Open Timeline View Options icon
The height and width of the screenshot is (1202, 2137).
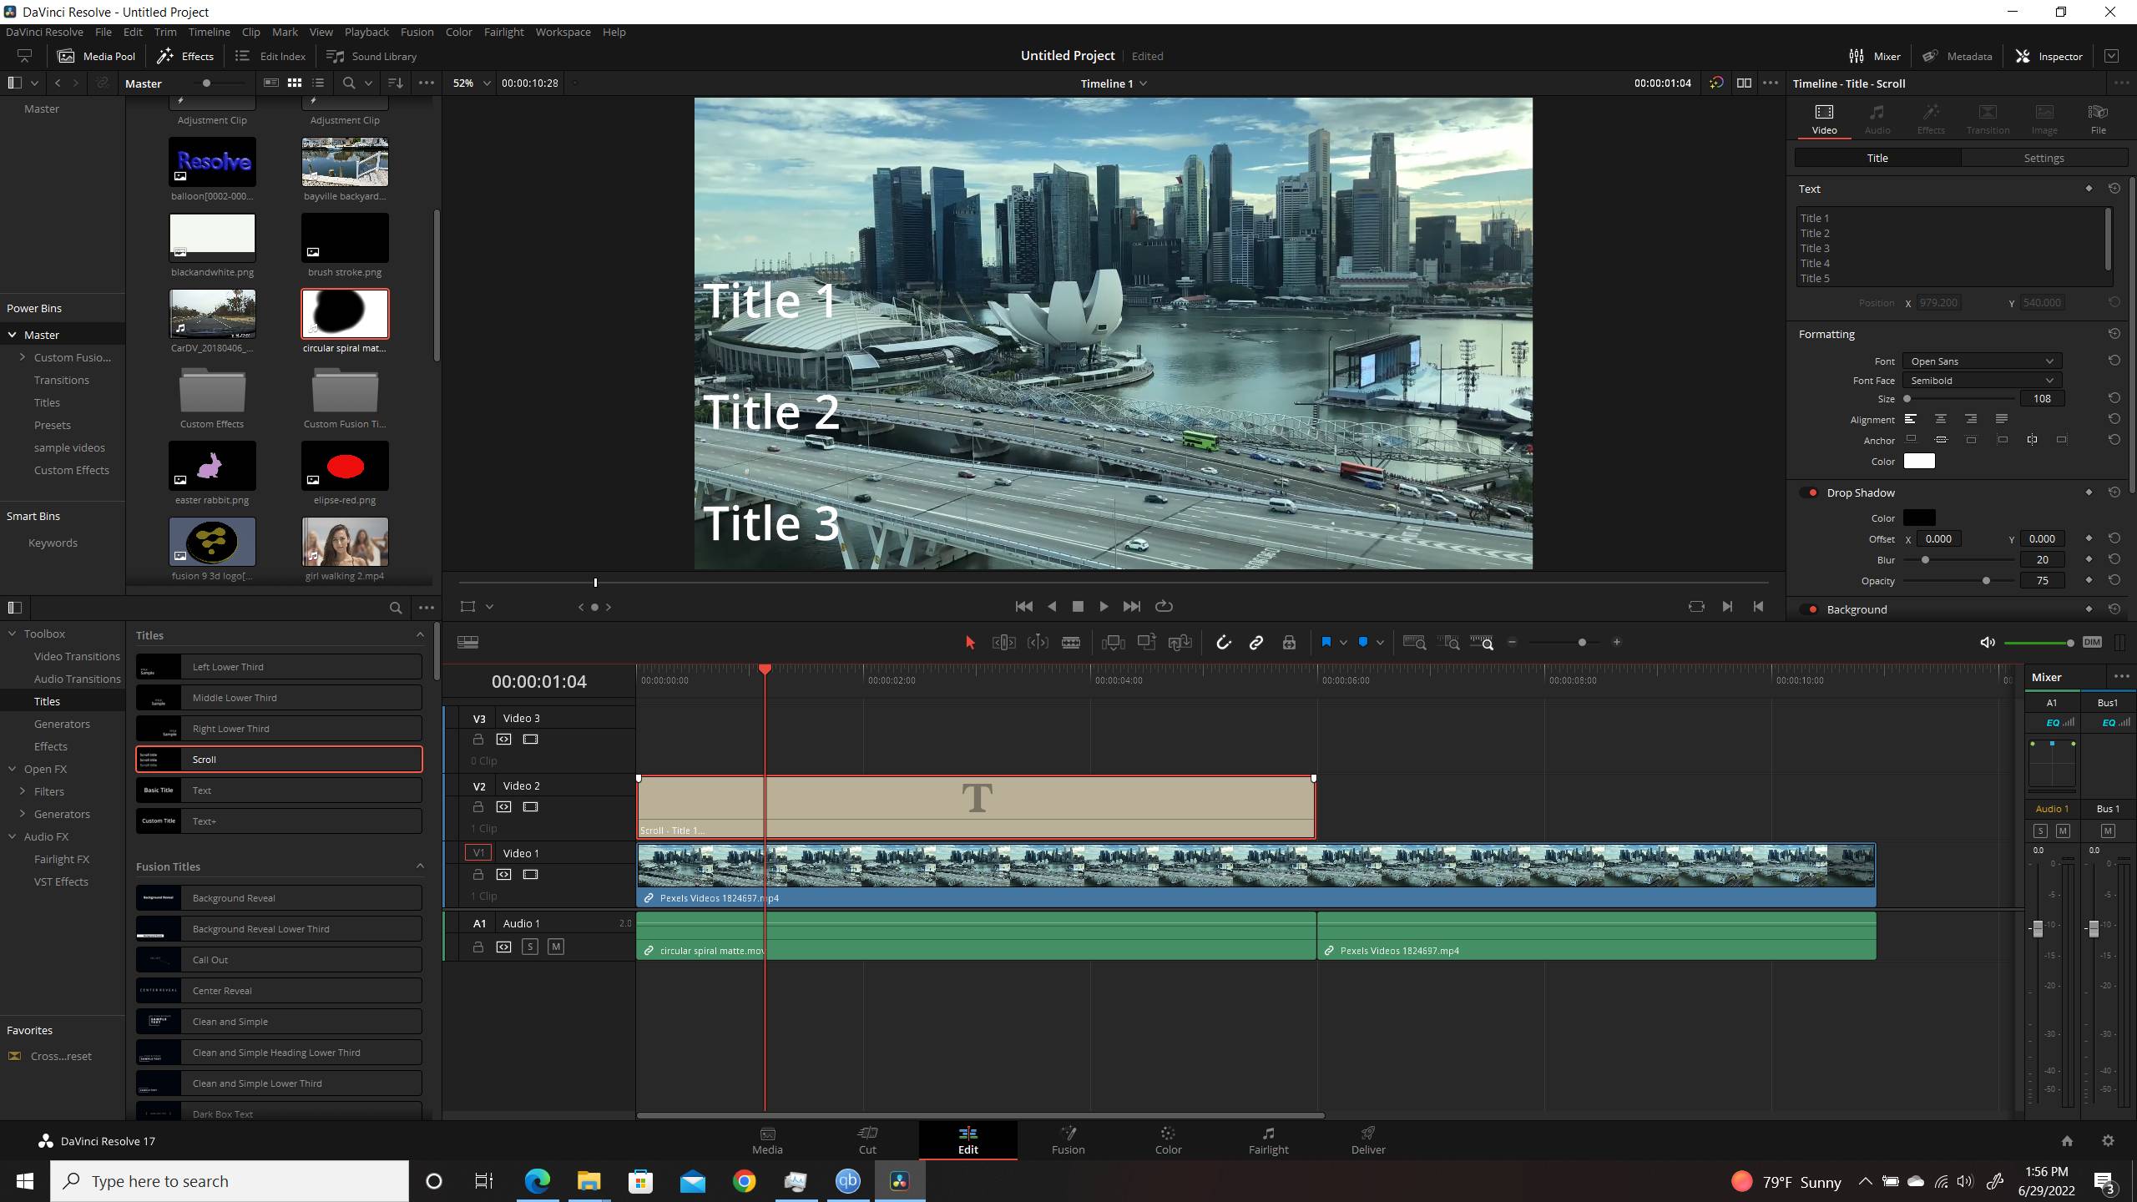[467, 642]
